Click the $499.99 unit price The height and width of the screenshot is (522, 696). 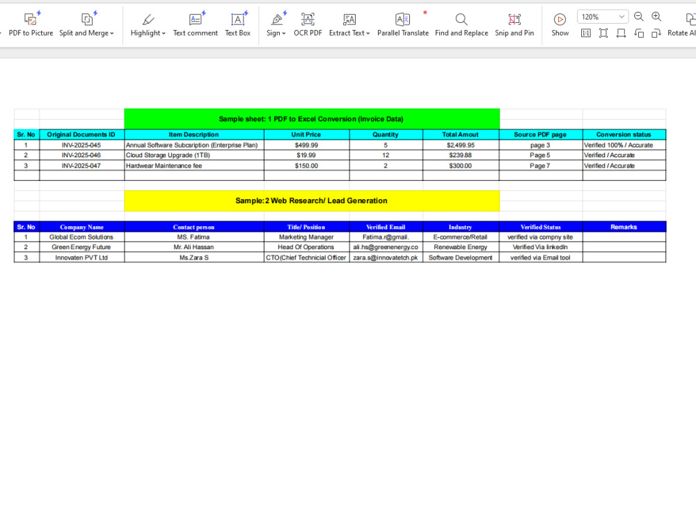point(306,145)
